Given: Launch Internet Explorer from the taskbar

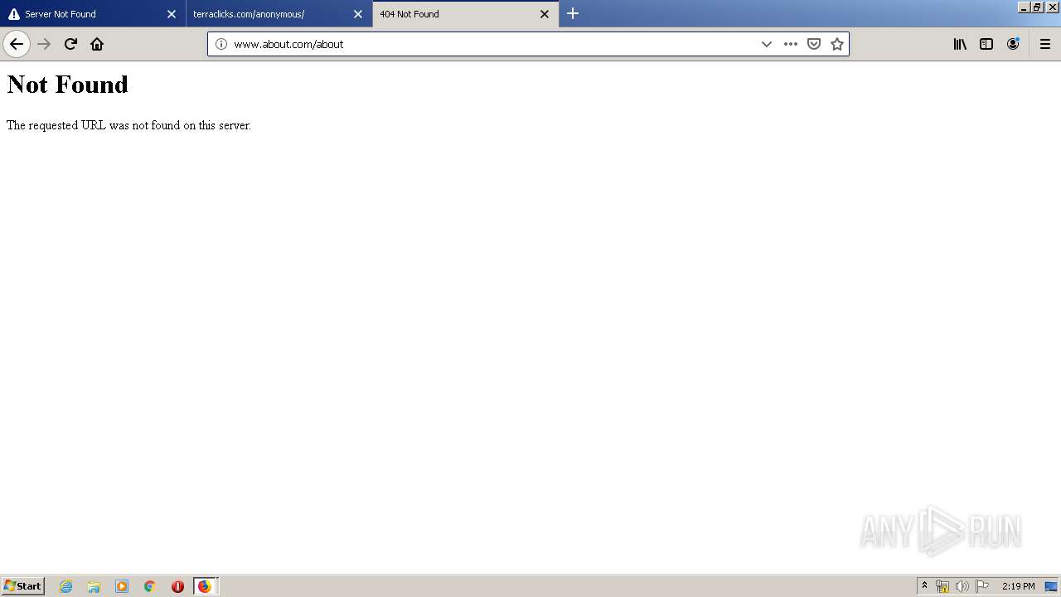Looking at the screenshot, I should [66, 586].
